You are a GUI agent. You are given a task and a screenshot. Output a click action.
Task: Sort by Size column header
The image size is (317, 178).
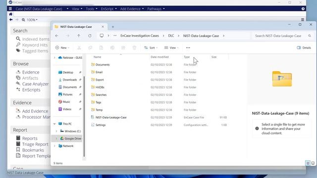point(214,57)
